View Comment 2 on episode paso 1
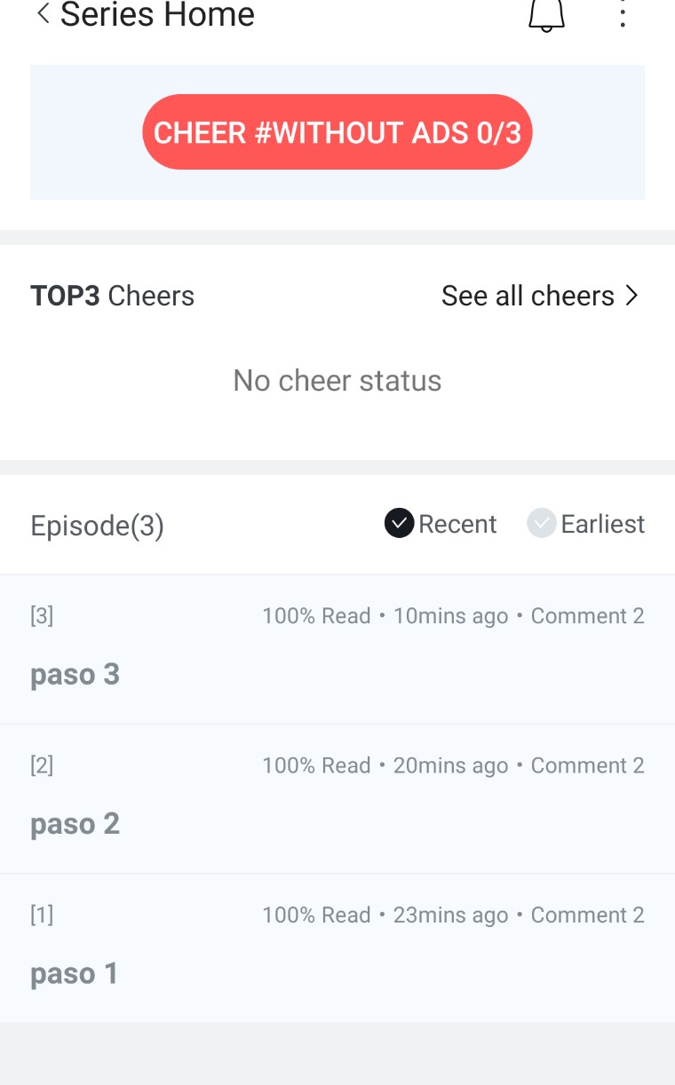675x1085 pixels. [x=587, y=915]
